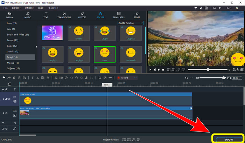The height and width of the screenshot is (143, 245).
Task: Open the TRANSITIONS tab
Action: coord(64,15)
